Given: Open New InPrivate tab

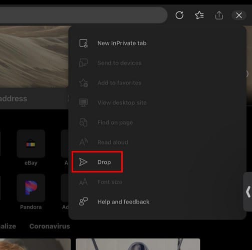Looking at the screenshot, I should 122,43.
